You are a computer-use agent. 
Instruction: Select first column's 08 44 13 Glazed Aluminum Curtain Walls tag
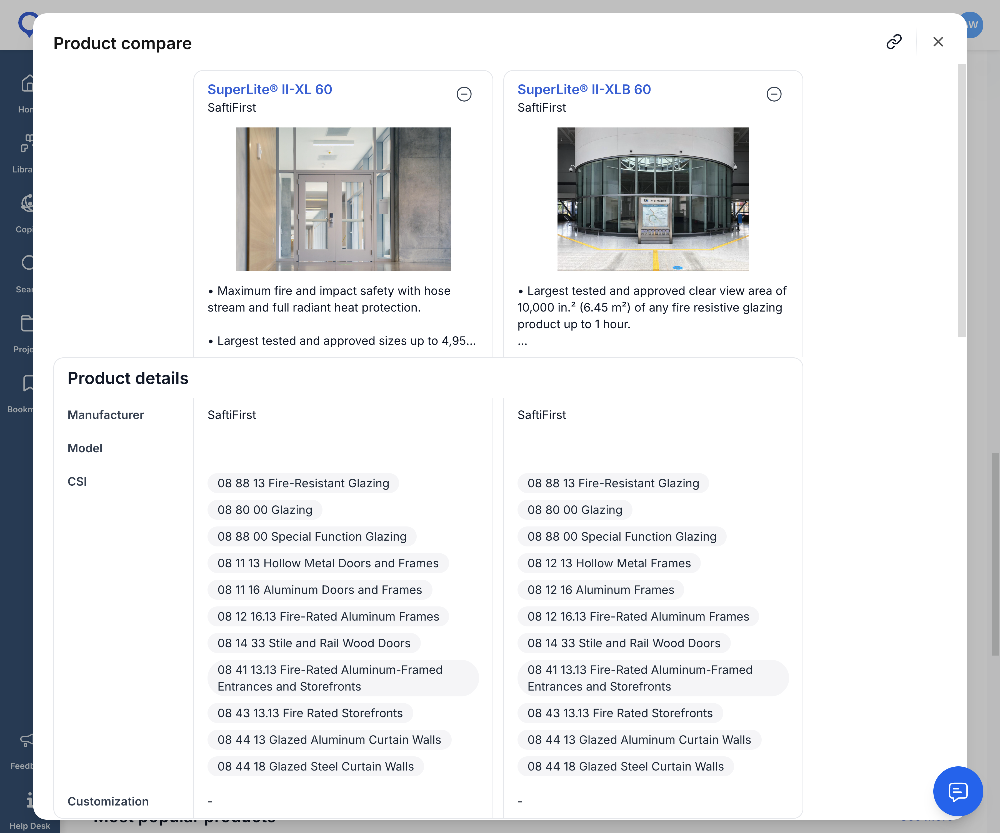329,740
